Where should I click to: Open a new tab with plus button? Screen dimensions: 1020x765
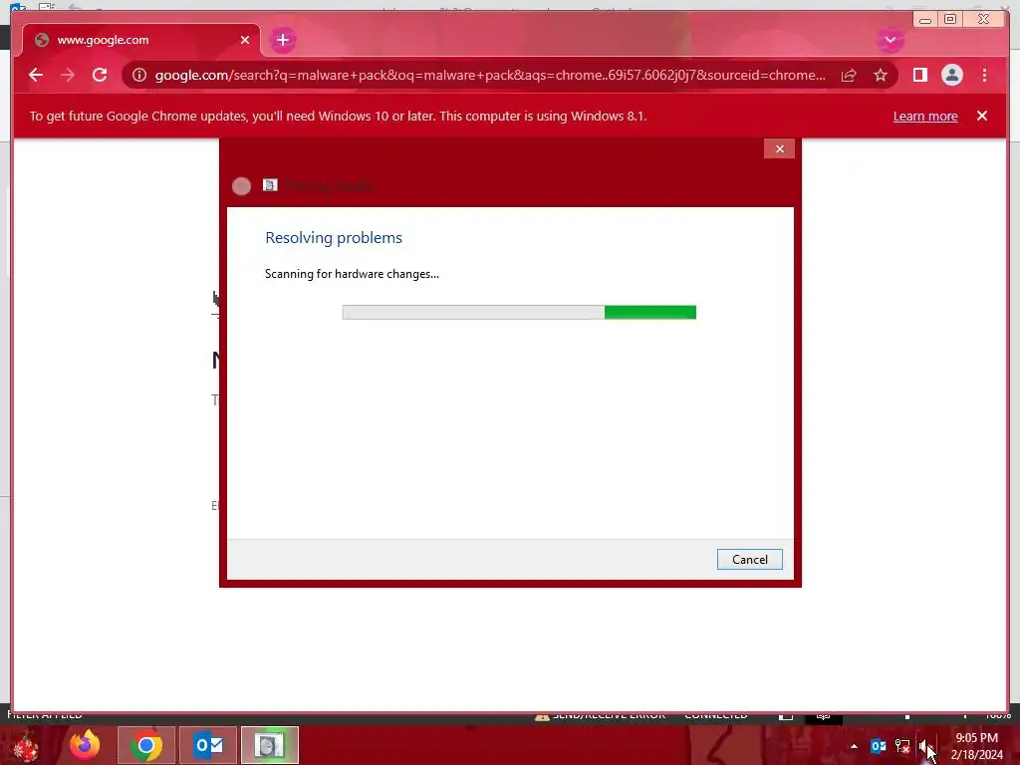click(x=282, y=40)
